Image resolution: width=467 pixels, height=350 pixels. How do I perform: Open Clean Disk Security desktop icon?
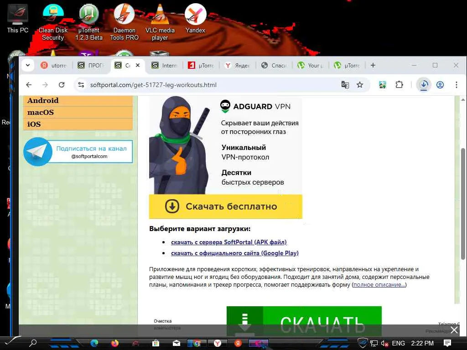pyautogui.click(x=53, y=22)
